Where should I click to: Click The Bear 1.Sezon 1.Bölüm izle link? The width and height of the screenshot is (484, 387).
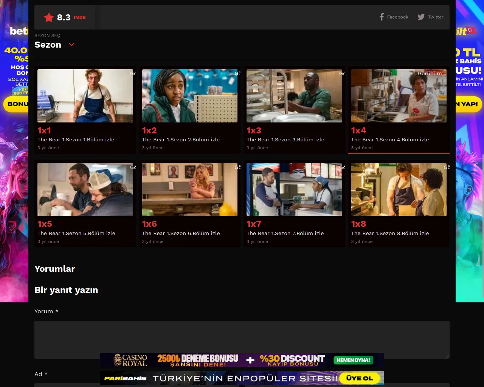(x=76, y=139)
